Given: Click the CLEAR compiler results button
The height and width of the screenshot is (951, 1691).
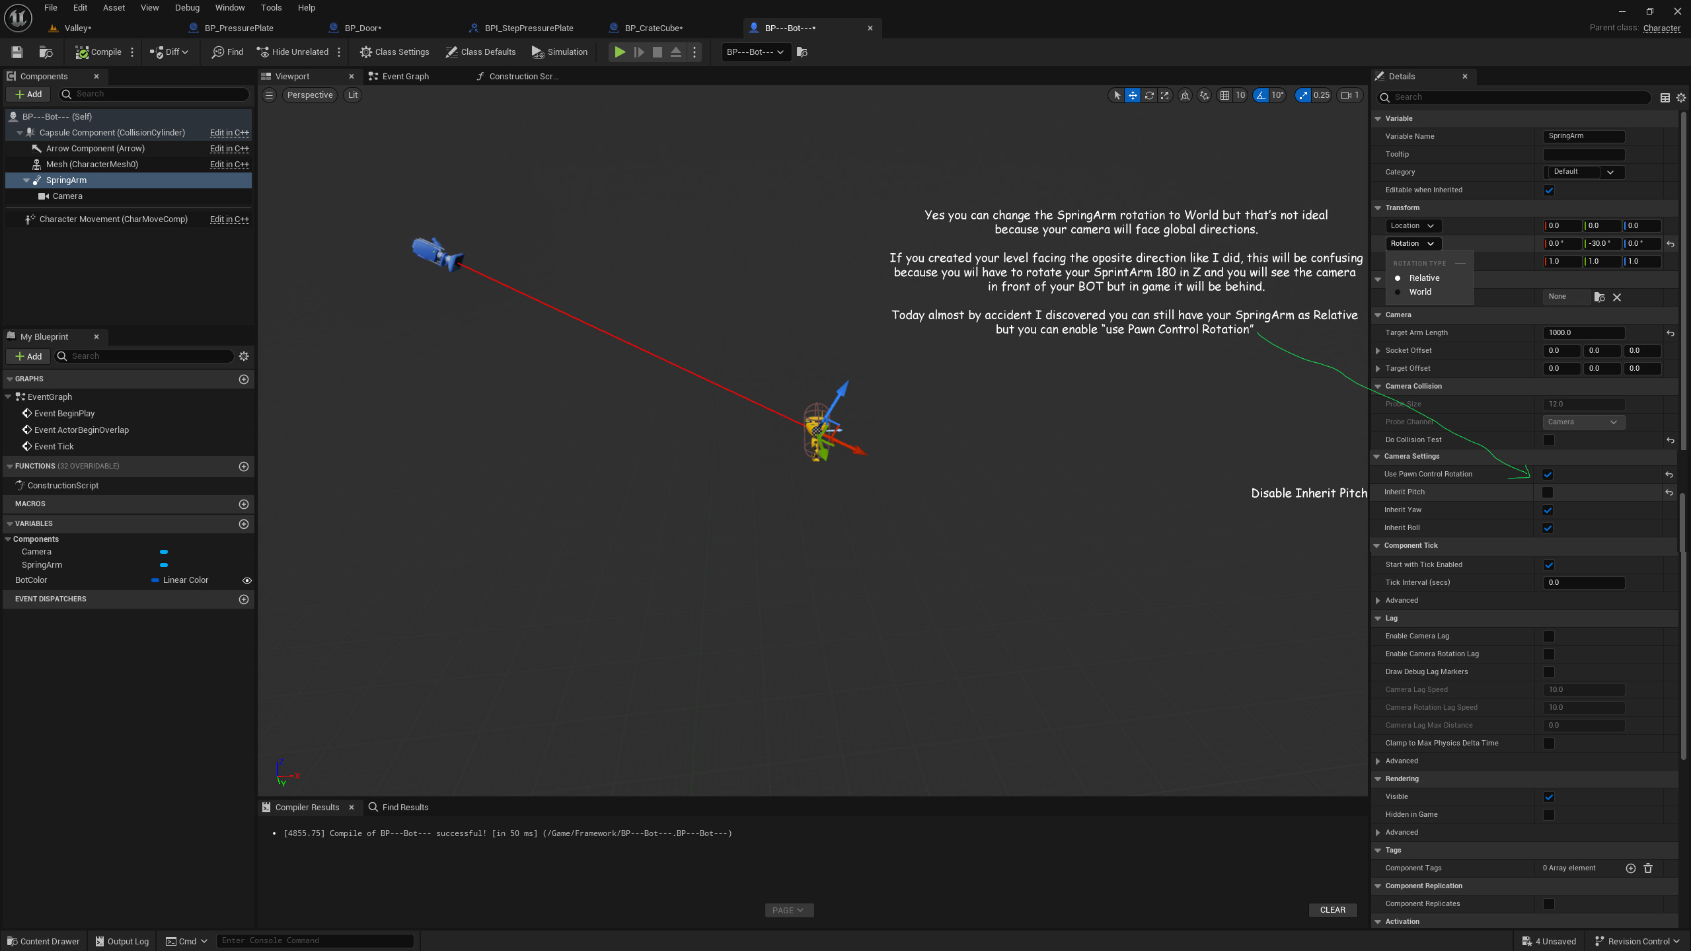Looking at the screenshot, I should [1332, 910].
